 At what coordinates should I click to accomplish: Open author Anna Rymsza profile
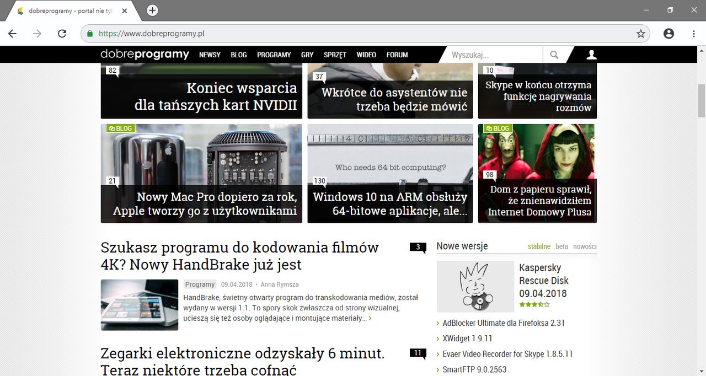coord(279,284)
